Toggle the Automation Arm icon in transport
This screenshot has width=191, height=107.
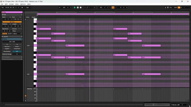pos(87,7)
